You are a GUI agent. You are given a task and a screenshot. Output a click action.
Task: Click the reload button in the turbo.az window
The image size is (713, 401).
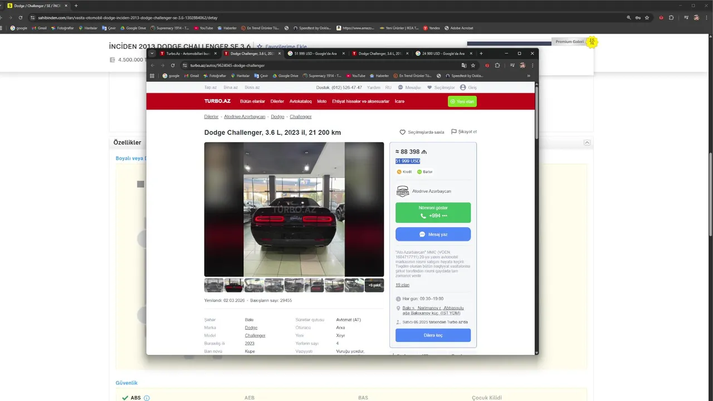[x=173, y=65]
